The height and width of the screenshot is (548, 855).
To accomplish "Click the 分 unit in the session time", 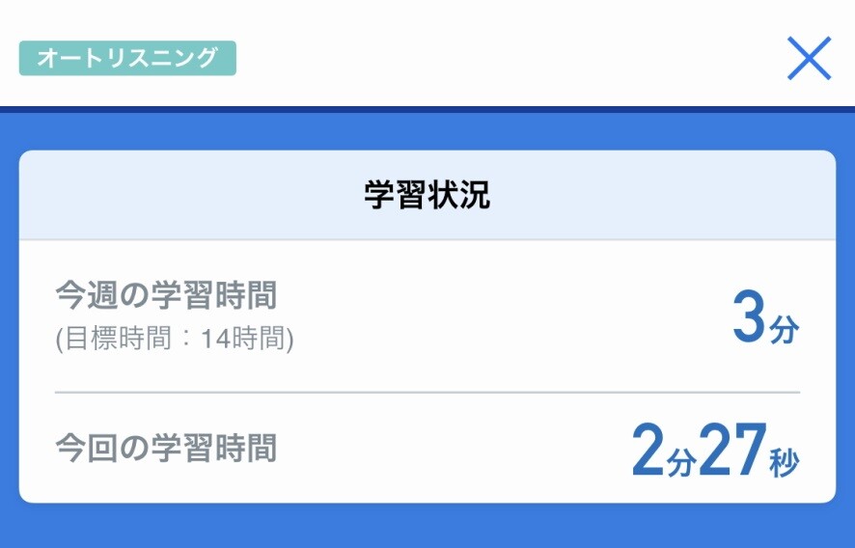I will (x=680, y=463).
